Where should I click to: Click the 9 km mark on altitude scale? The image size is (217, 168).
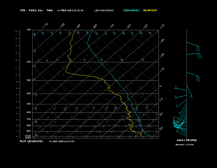tap(17, 82)
